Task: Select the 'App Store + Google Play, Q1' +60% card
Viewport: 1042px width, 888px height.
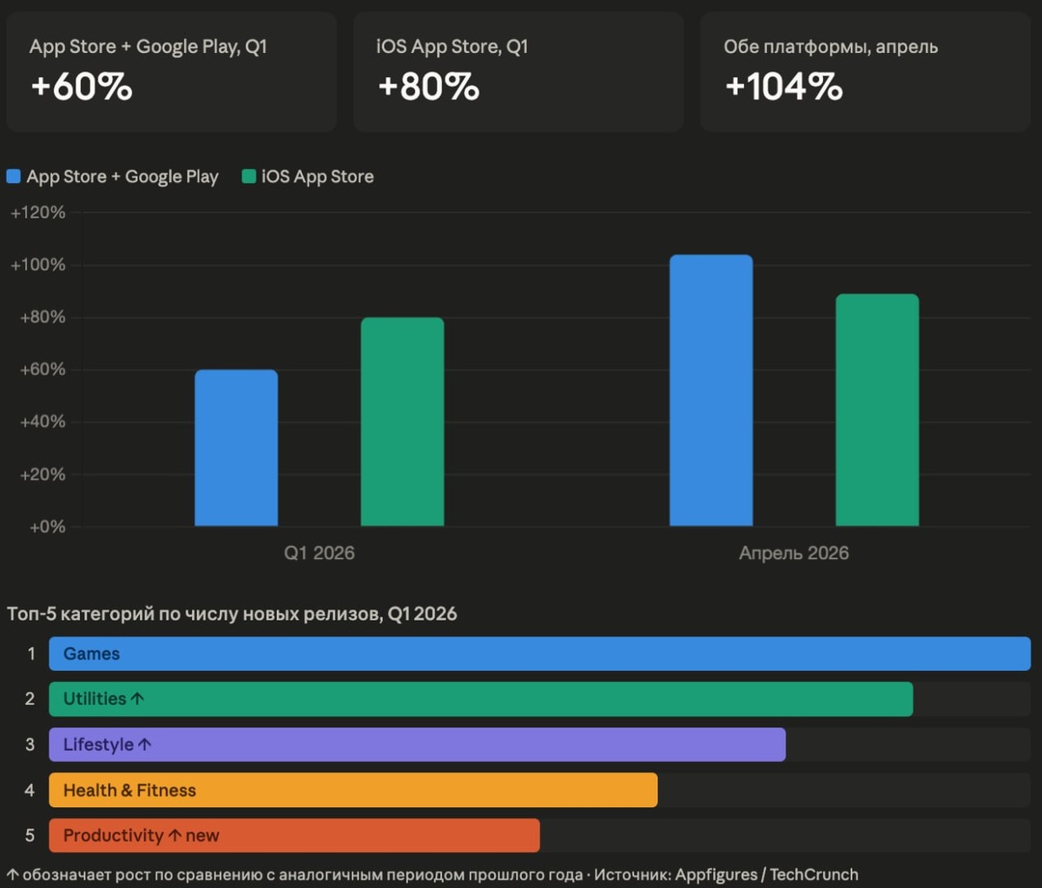Action: coord(171,72)
